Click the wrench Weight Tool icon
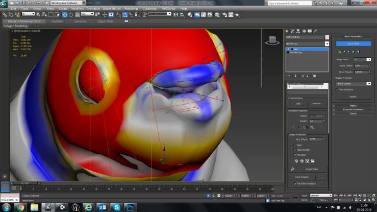The height and width of the screenshot is (212, 377). coord(292,169)
